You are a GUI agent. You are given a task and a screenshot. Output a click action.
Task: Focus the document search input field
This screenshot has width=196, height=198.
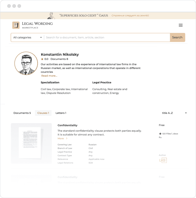tap(107, 37)
